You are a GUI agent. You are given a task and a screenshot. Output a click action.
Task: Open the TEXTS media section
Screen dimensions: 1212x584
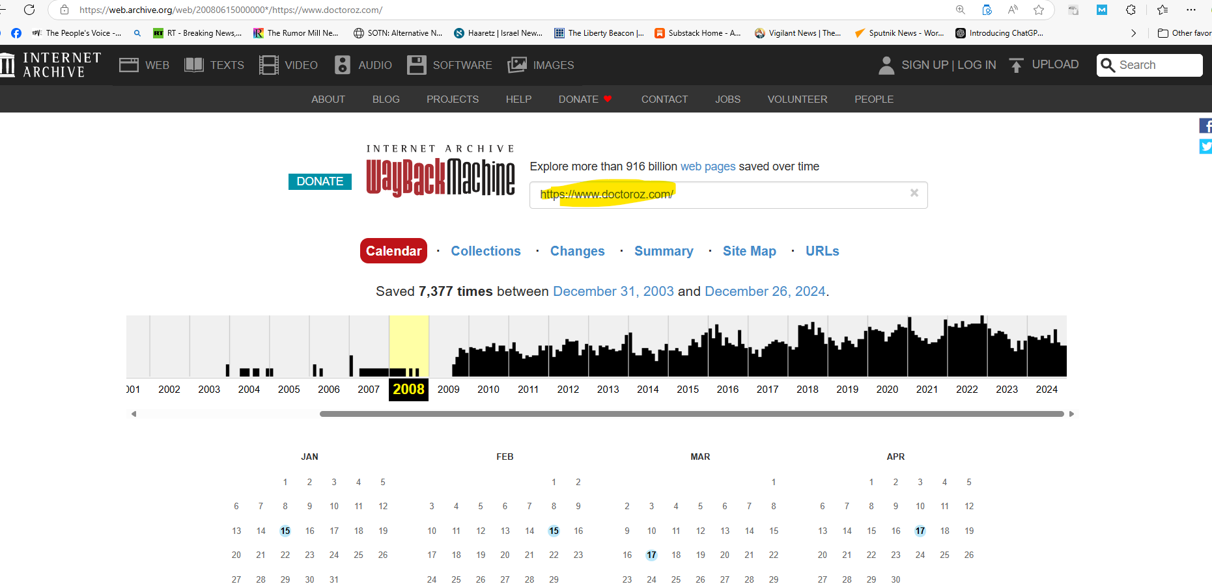click(x=214, y=65)
